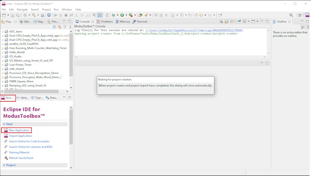Click the green Run toolbar icon
The height and width of the screenshot is (176, 311).
(122, 15)
